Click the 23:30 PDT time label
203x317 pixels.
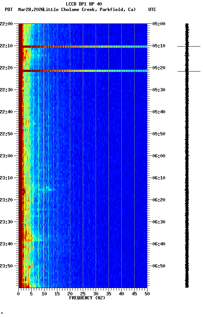tap(6, 222)
